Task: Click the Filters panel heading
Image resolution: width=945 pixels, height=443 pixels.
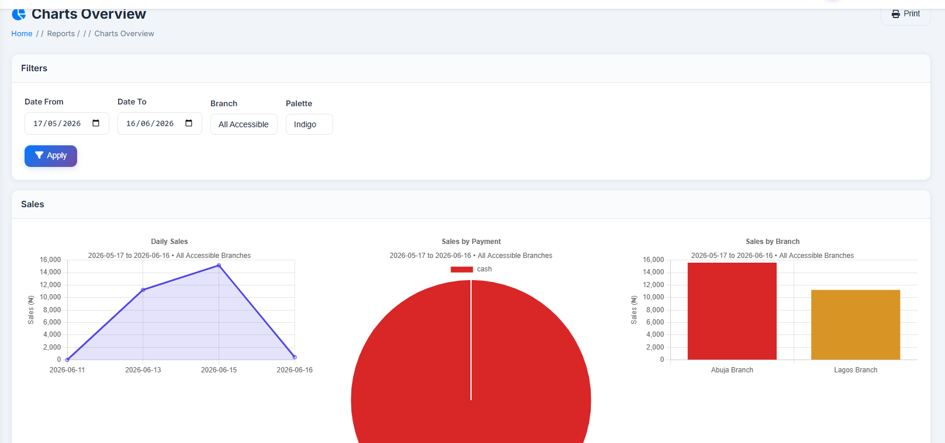Action: coord(34,68)
